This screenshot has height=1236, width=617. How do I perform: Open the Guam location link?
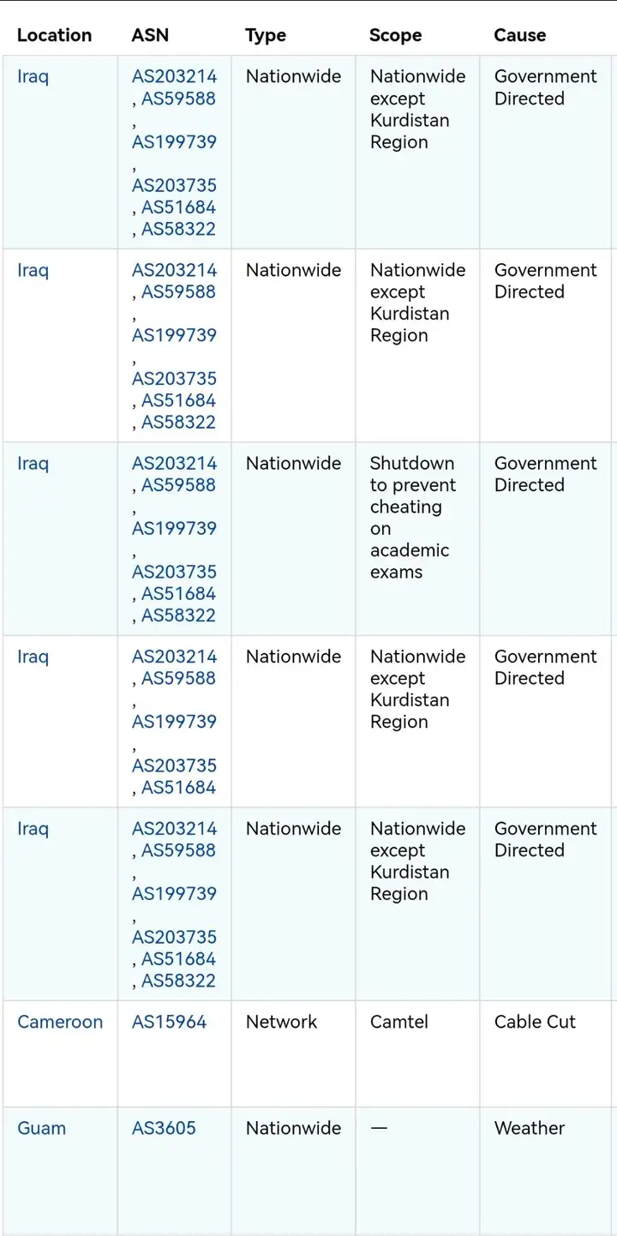[41, 1128]
